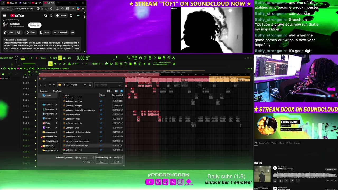Click bar 37 on the playlist timeline

pos(167,75)
